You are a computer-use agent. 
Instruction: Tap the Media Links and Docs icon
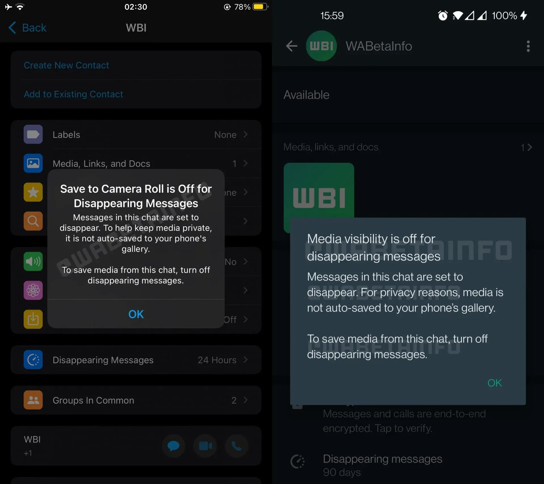click(33, 163)
